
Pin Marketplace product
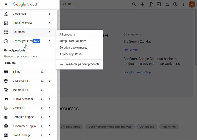coord(42,90)
